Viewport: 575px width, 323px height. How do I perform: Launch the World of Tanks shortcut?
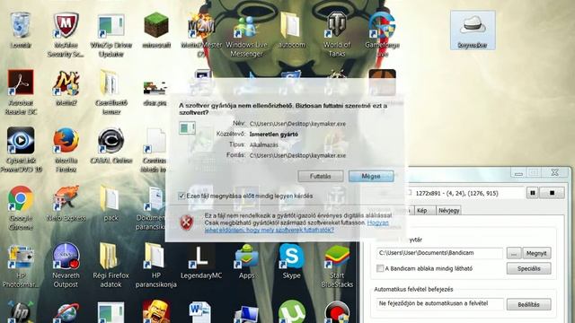(x=337, y=35)
